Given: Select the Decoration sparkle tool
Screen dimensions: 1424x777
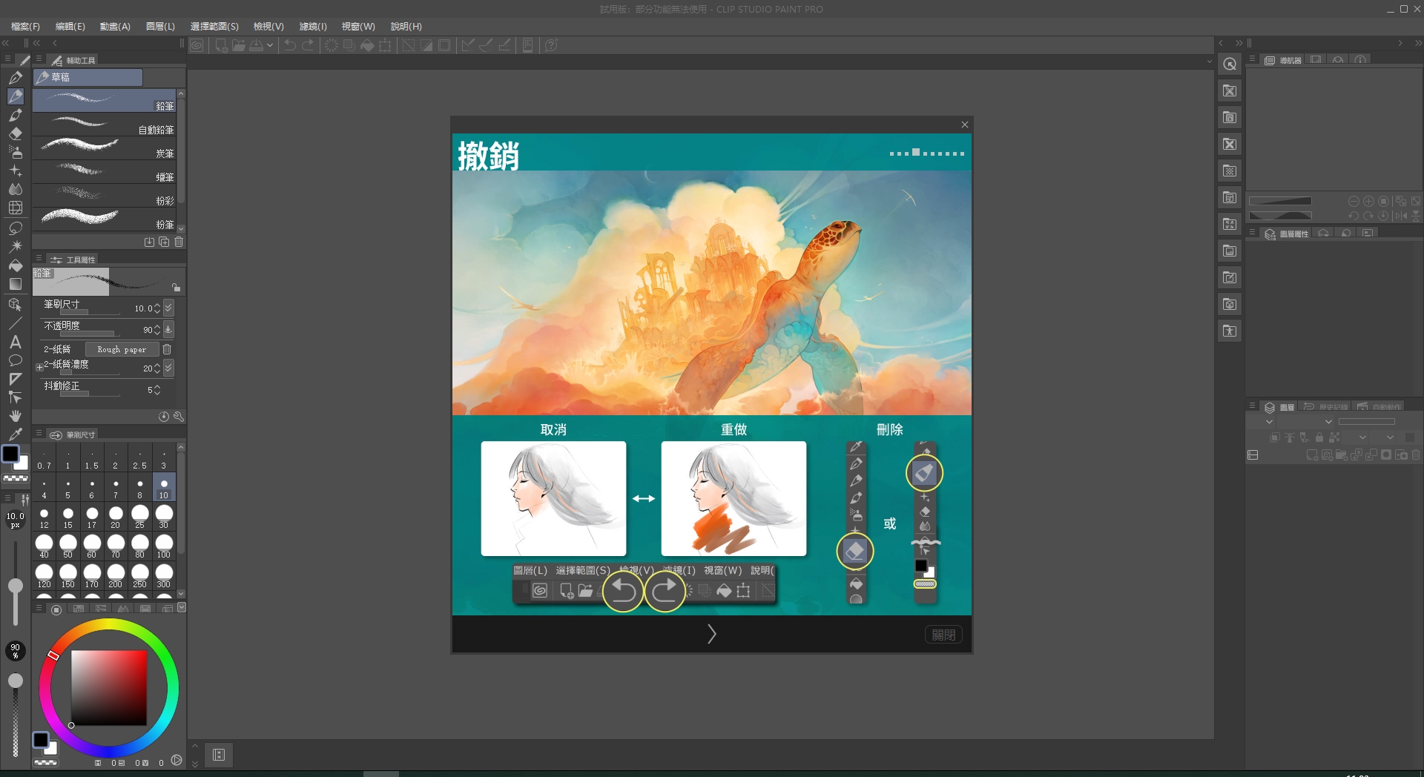Looking at the screenshot, I should [15, 171].
